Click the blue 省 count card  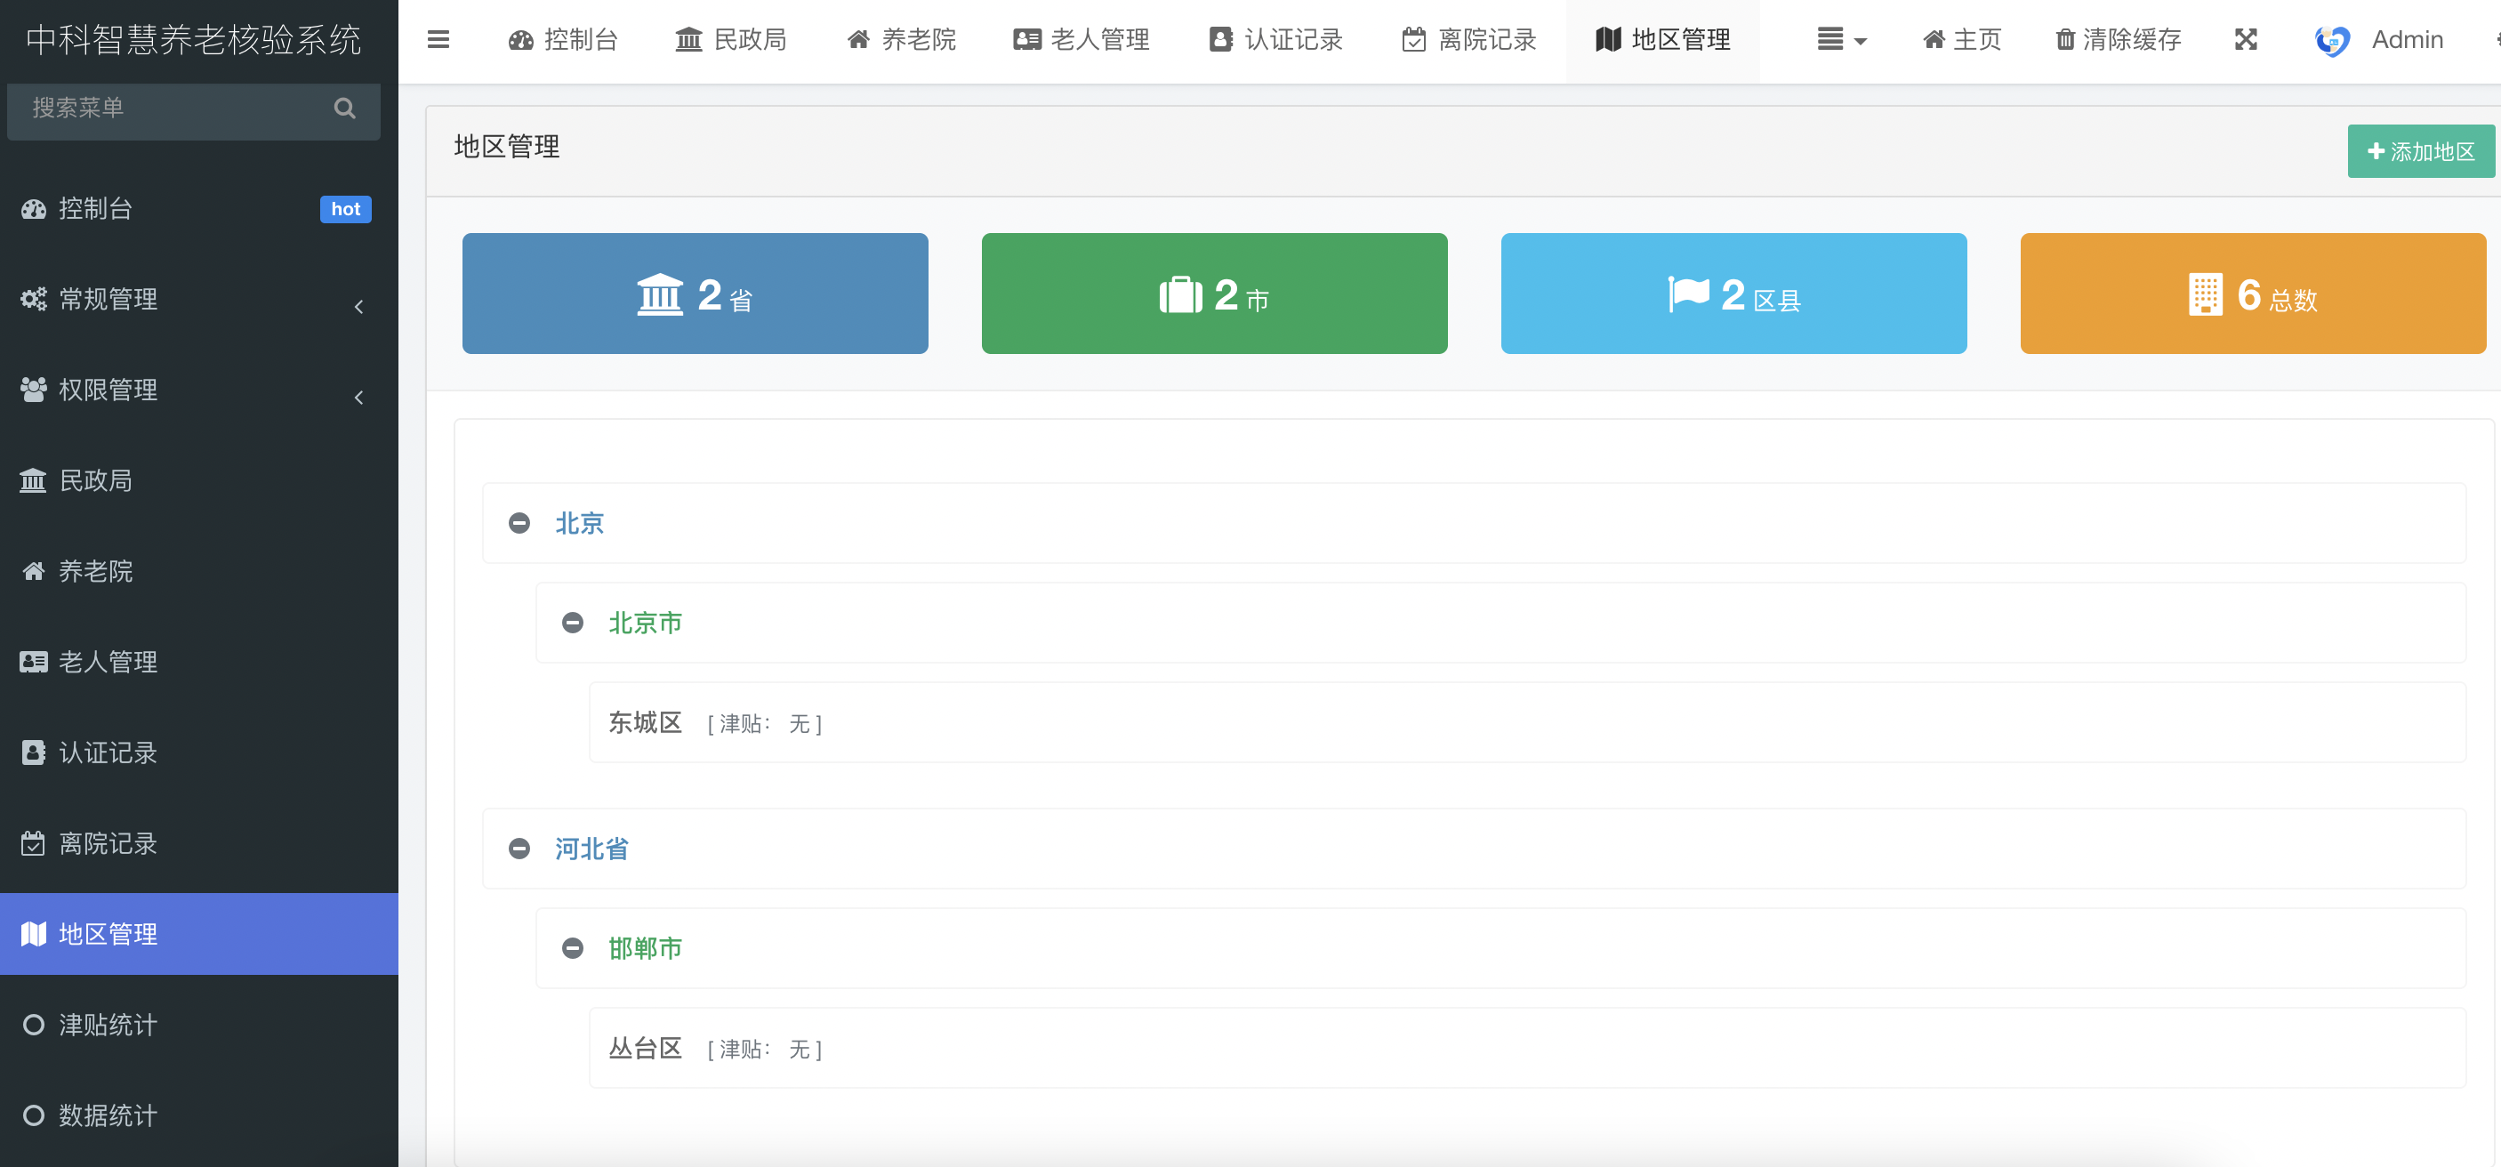695,294
